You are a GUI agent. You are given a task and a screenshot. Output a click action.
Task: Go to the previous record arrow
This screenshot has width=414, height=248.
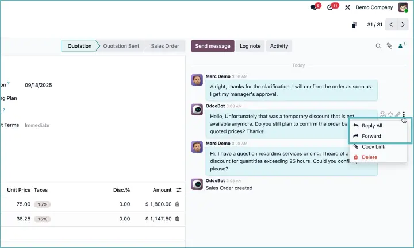pos(391,25)
